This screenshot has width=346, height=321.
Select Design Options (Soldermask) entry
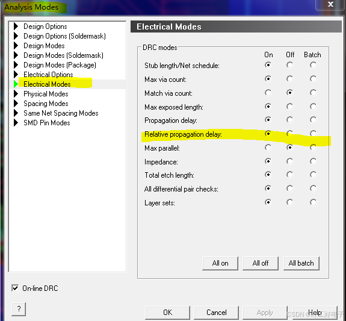click(64, 36)
